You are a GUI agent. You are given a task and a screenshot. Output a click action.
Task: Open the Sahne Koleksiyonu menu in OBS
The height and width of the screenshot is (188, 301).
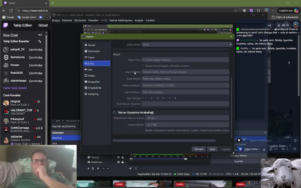pyautogui.click(x=121, y=20)
